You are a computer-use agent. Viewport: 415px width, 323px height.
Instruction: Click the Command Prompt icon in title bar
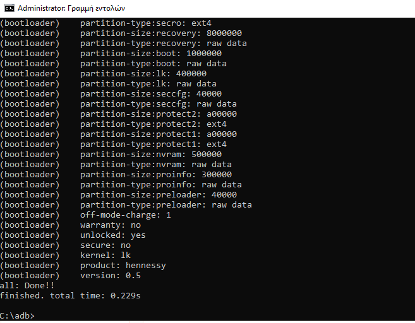(x=9, y=9)
